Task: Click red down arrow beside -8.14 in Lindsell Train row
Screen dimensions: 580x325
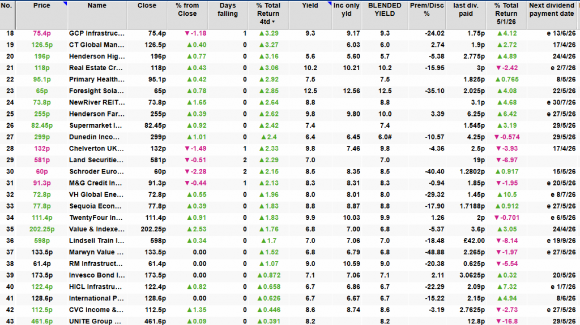Action: coord(494,241)
